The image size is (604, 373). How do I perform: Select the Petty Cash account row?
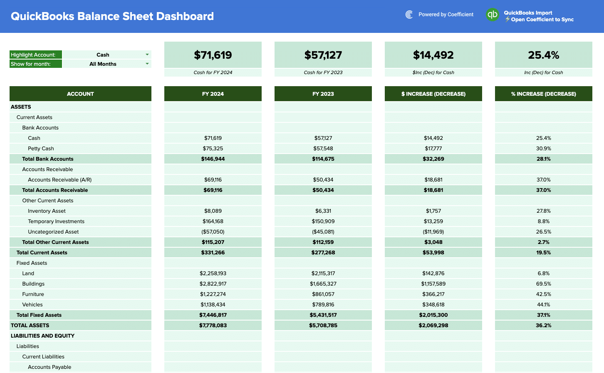click(41, 149)
